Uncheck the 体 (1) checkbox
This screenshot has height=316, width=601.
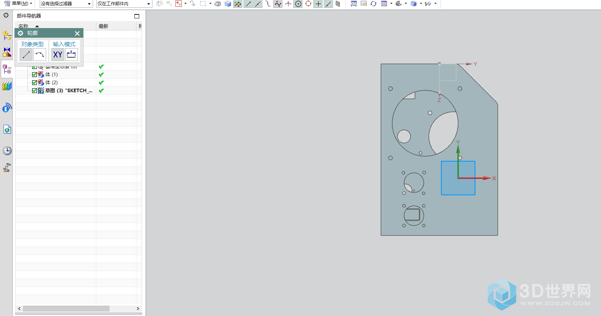coord(35,75)
